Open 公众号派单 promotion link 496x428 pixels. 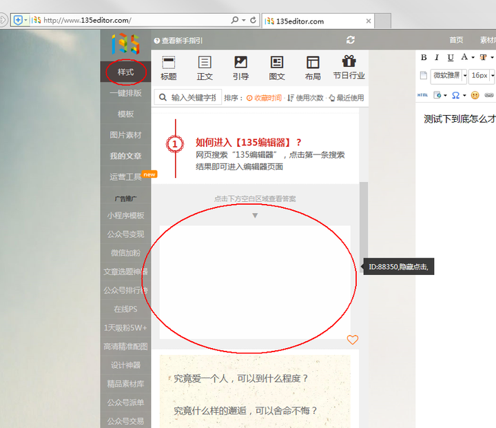pos(125,402)
